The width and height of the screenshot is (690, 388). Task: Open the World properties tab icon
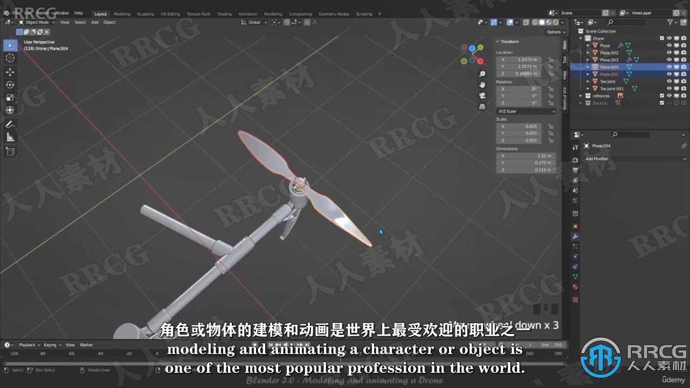[x=575, y=200]
